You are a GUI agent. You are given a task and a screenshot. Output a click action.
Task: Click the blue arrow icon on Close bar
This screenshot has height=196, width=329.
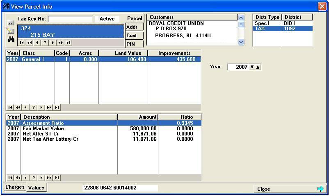320,189
